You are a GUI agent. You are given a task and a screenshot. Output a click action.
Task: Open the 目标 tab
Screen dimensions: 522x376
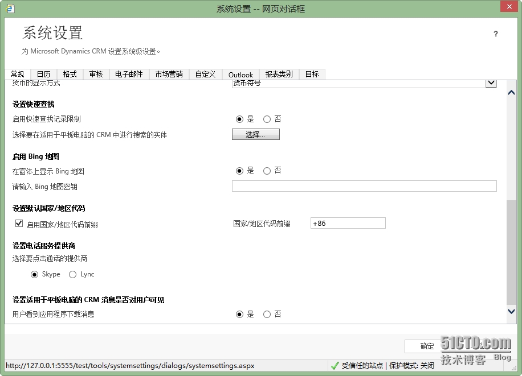tap(312, 74)
